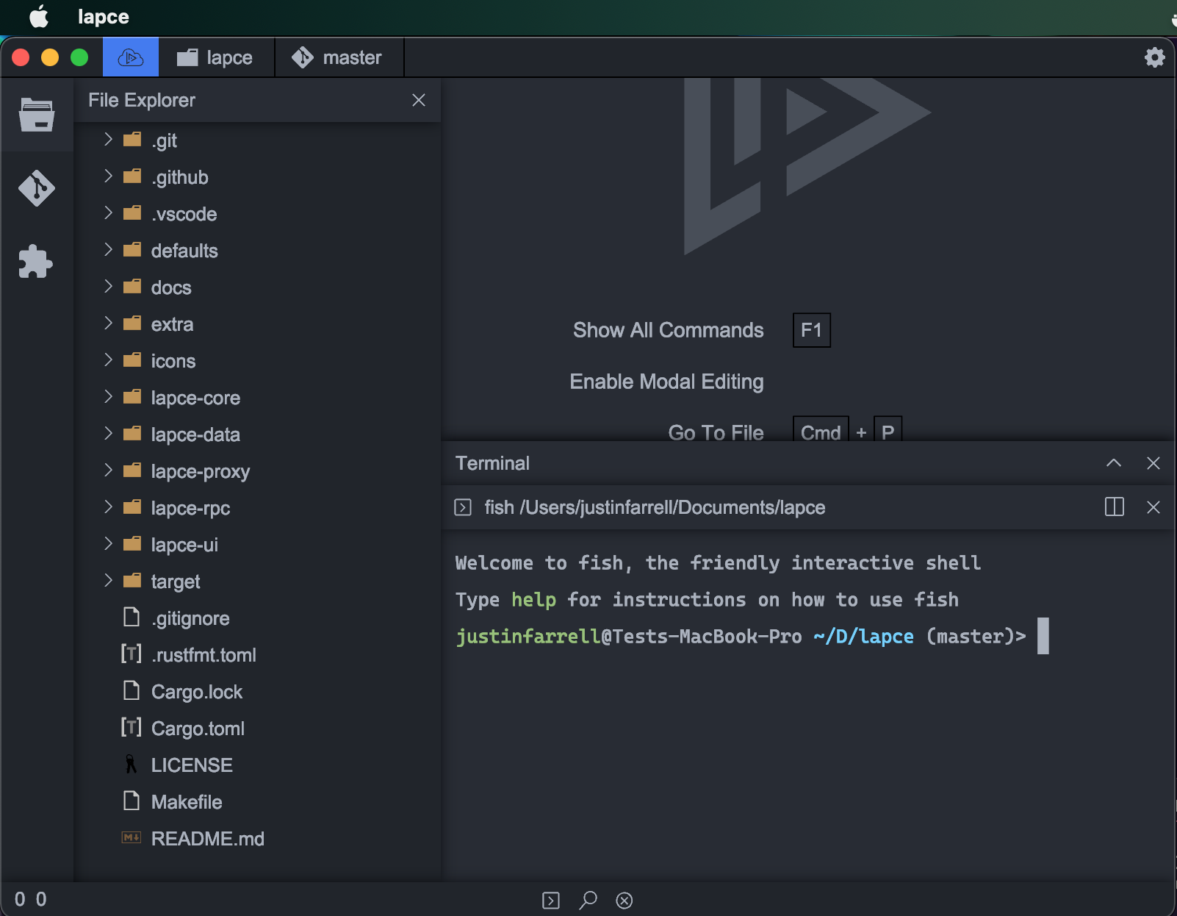1177x916 pixels.
Task: Select README.md in the file tree
Action: point(208,838)
